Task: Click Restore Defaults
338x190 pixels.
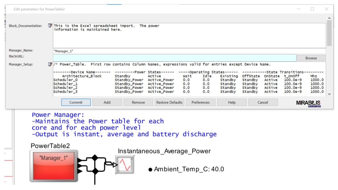Action: tap(169, 102)
